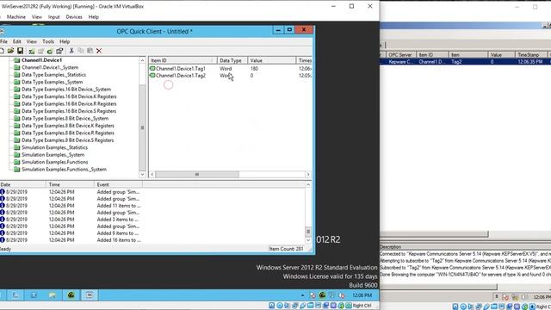Click the Time column header in event log
551x310 pixels.
pos(71,184)
